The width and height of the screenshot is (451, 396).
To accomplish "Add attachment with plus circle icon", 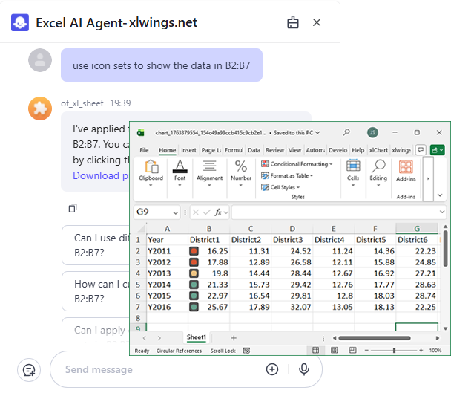I will tap(272, 369).
